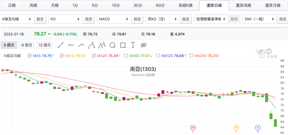Image resolution: width=288 pixels, height=135 pixels.
Task: Click the high price 高 79.81
Action: (119, 34)
